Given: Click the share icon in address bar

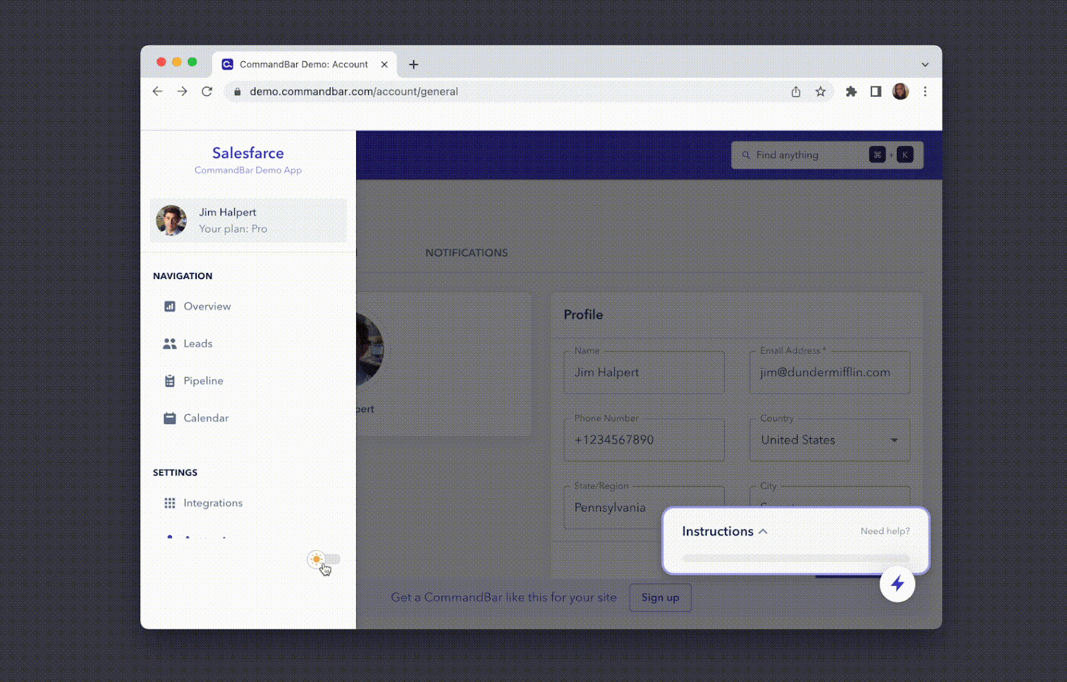Looking at the screenshot, I should (x=796, y=92).
